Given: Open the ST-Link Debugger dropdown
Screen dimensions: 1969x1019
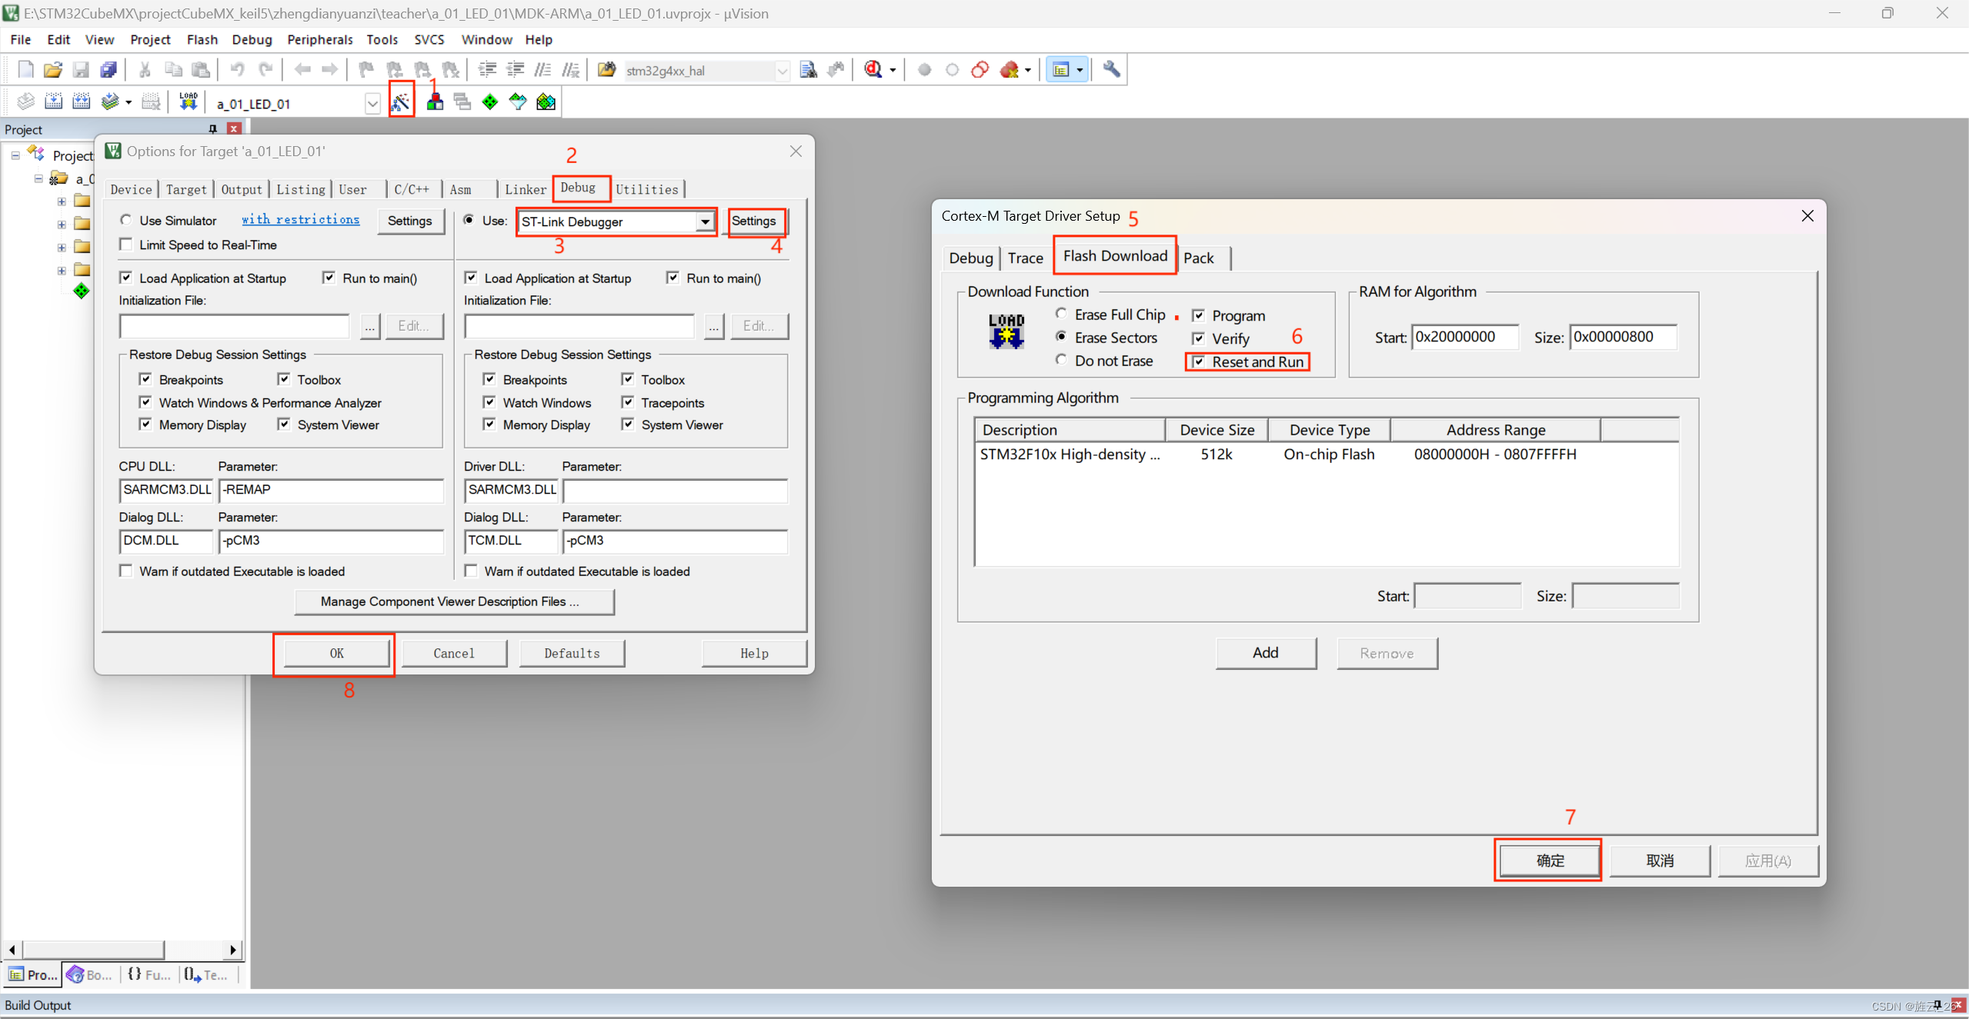Looking at the screenshot, I should click(704, 221).
